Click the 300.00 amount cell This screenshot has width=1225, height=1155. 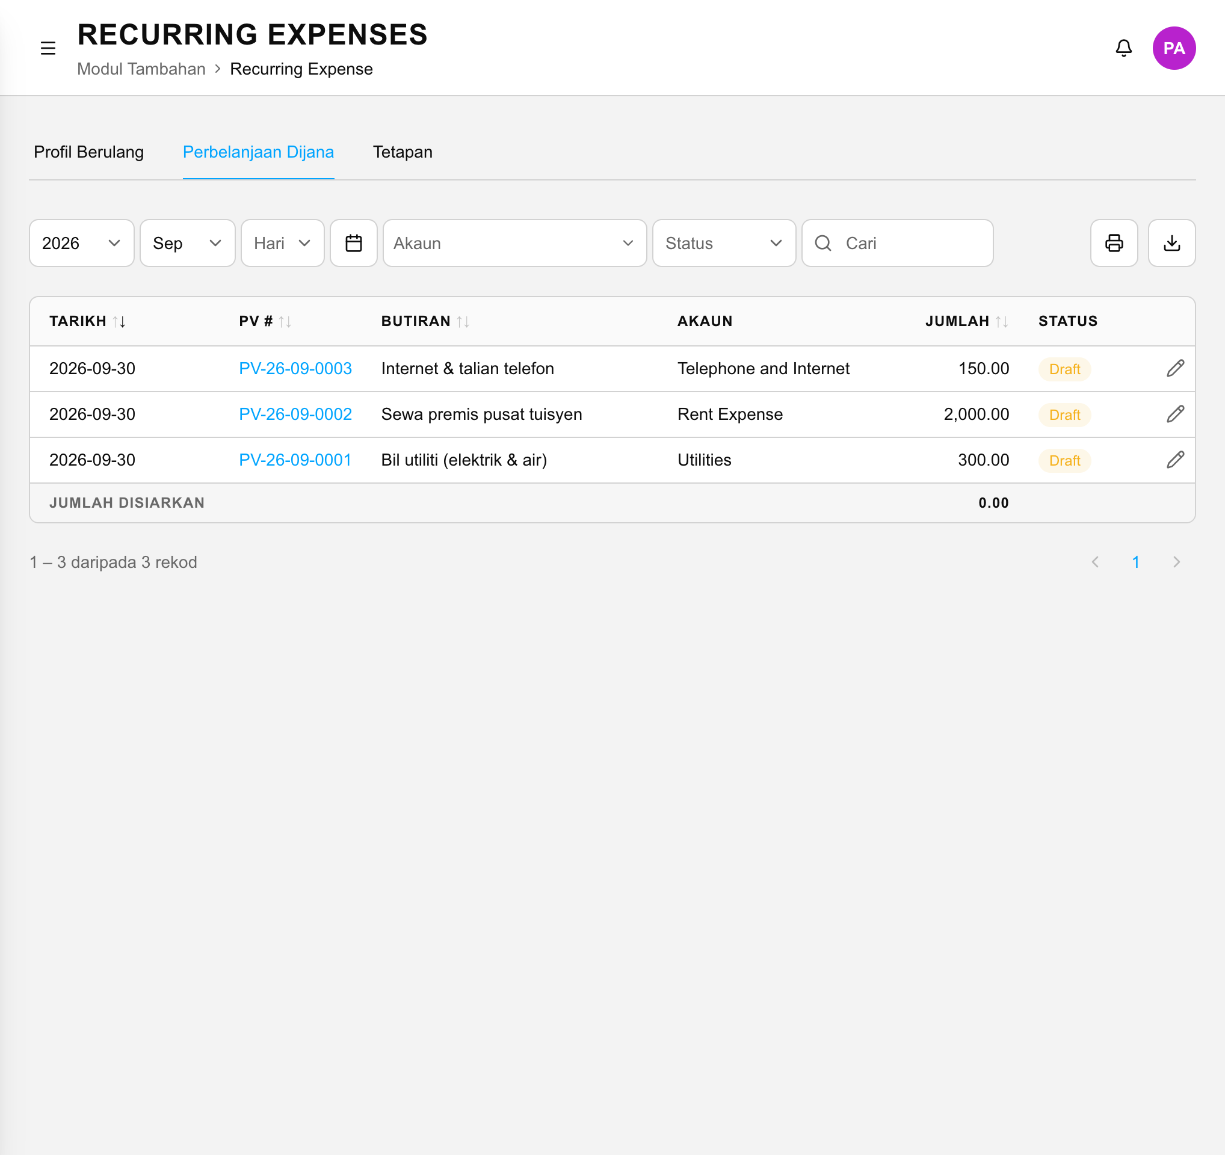coord(984,460)
